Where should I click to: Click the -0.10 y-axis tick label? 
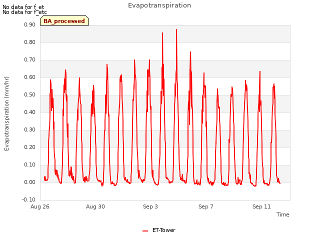[x=29, y=199]
